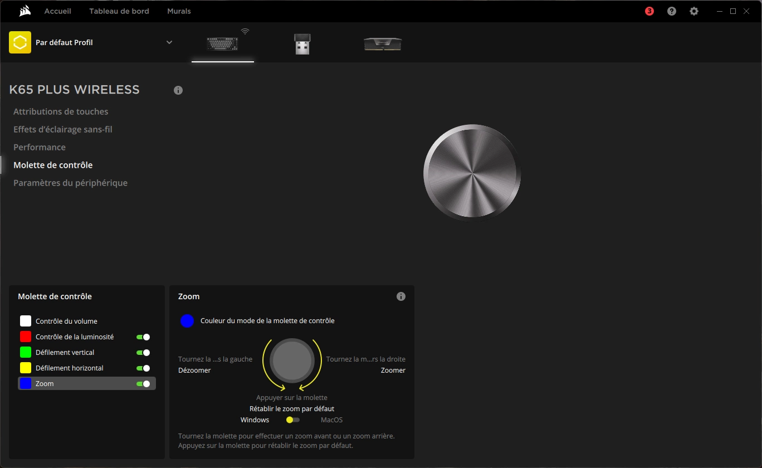762x468 pixels.
Task: Open the Par défaut Profil selector
Action: pyautogui.click(x=91, y=42)
